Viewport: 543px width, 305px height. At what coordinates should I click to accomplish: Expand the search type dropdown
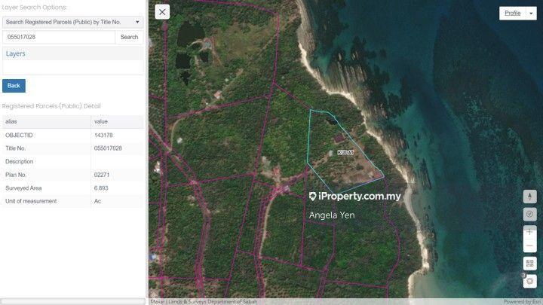point(72,22)
